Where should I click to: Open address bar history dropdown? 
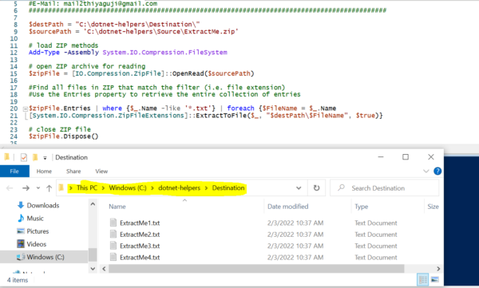(299, 188)
